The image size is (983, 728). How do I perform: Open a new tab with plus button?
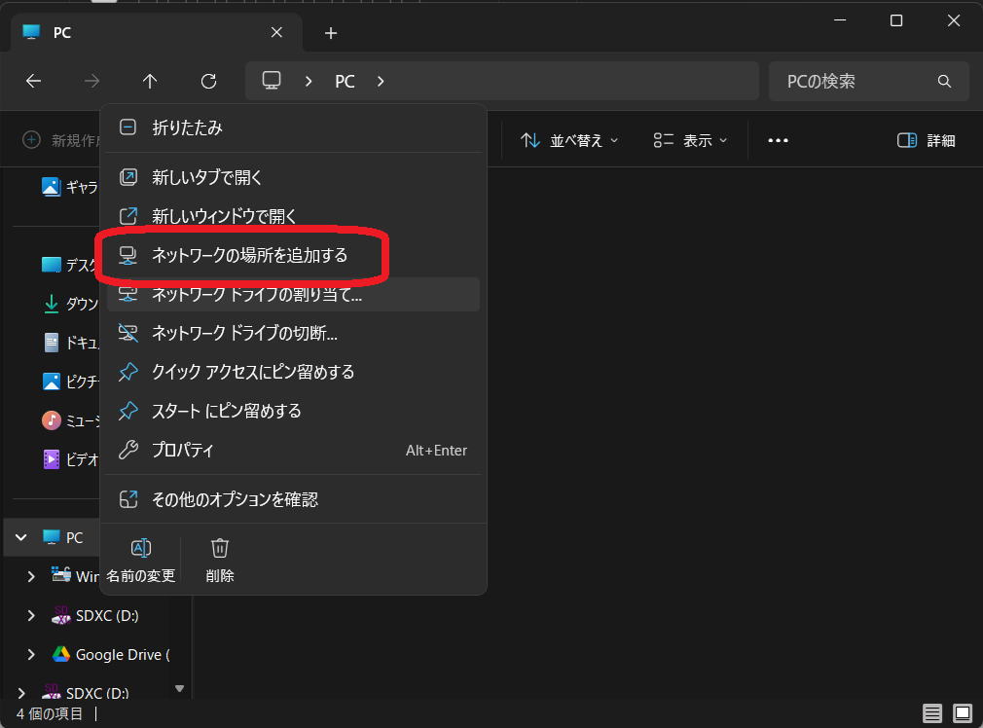(x=331, y=33)
